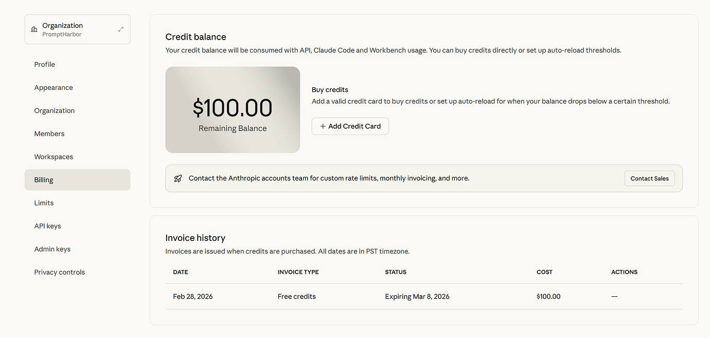Click the Contact Sales button
The height and width of the screenshot is (338, 710).
tap(649, 178)
